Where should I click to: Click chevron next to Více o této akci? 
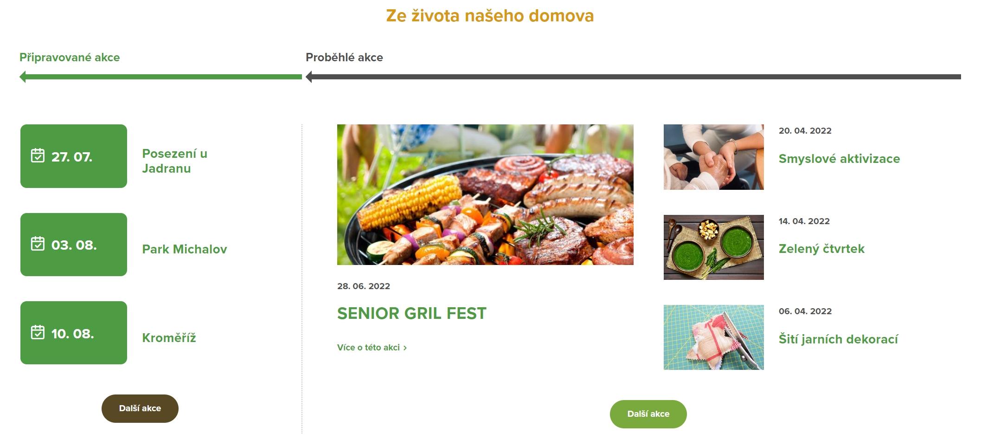click(405, 348)
